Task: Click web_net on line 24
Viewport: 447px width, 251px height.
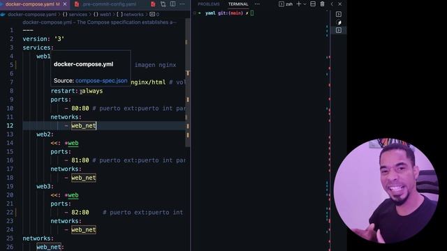Action: pyautogui.click(x=84, y=229)
